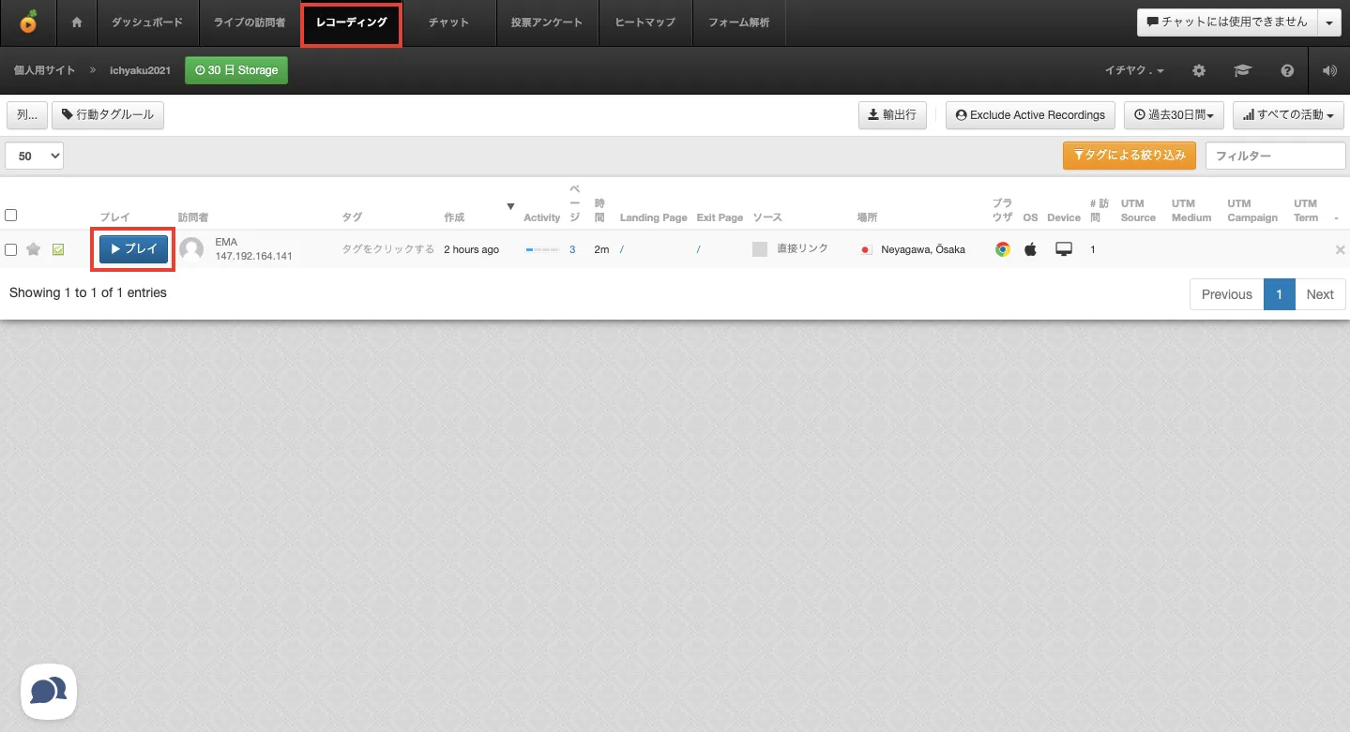Click the チャットには使用できません button

pyautogui.click(x=1227, y=22)
